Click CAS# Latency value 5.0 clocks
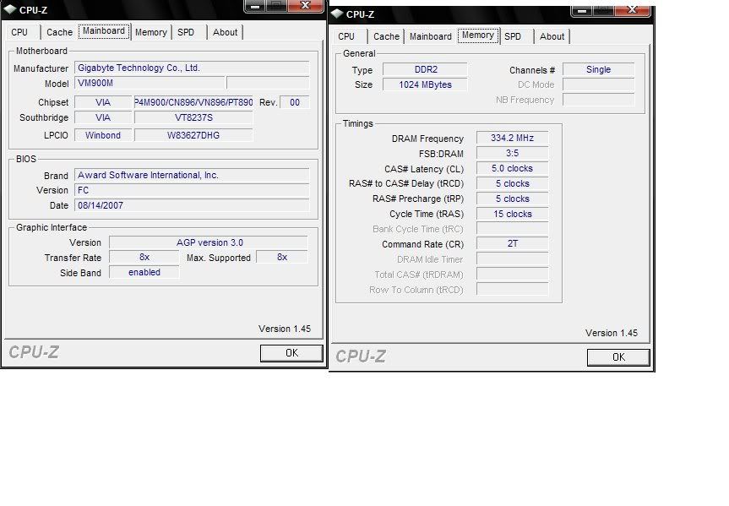This screenshot has height=506, width=729. (x=513, y=168)
